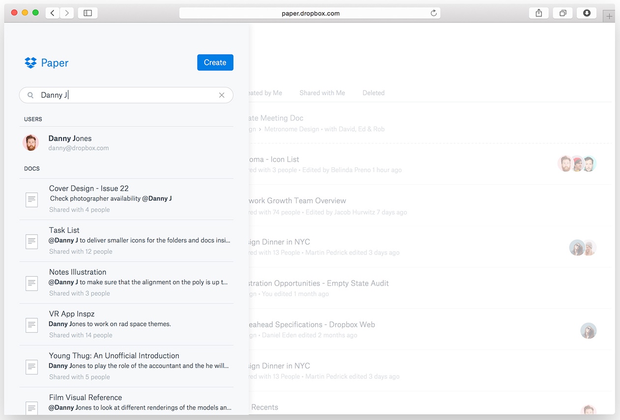Click the Dropbox Paper logo icon
This screenshot has width=620, height=420.
(30, 62)
